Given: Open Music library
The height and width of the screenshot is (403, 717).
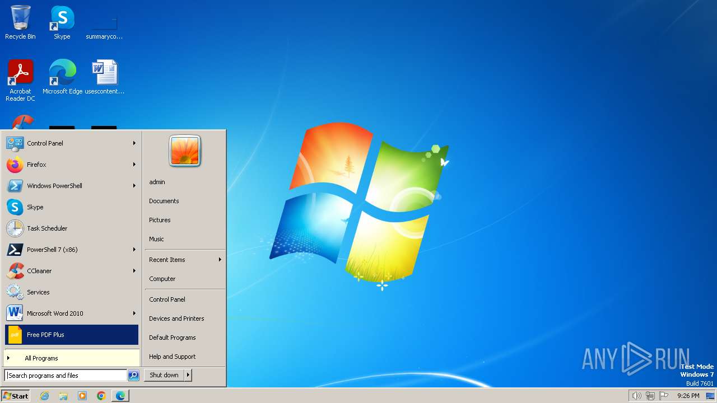Looking at the screenshot, I should pos(185,239).
